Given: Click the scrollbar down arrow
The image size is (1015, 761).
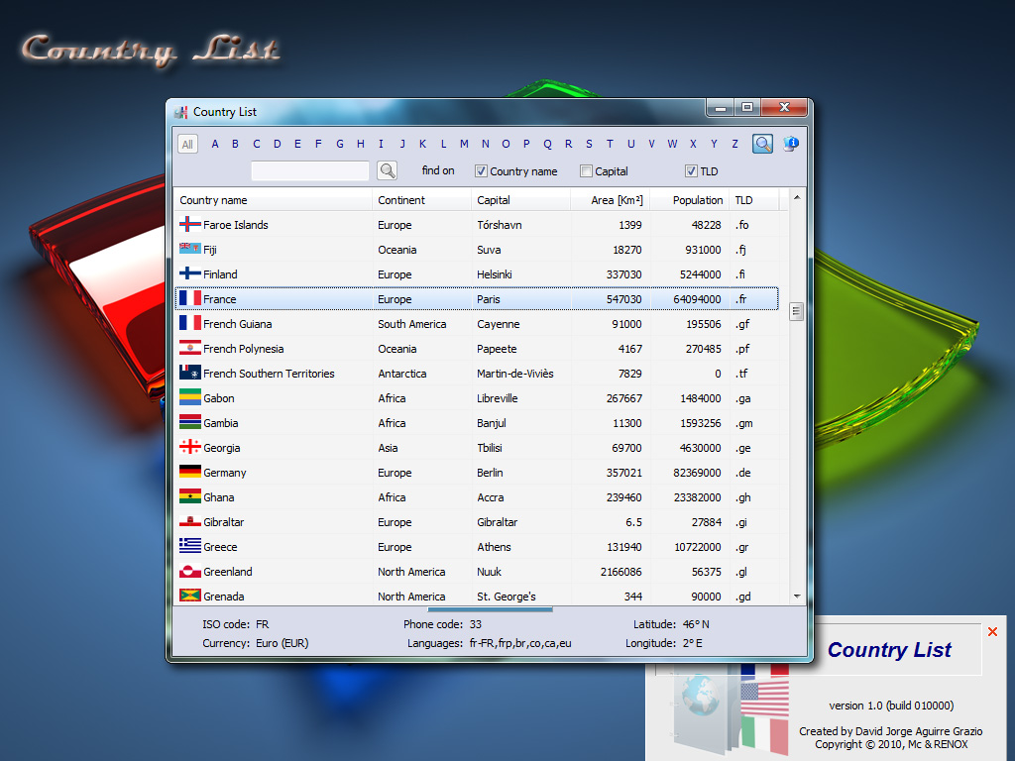Looking at the screenshot, I should (797, 596).
